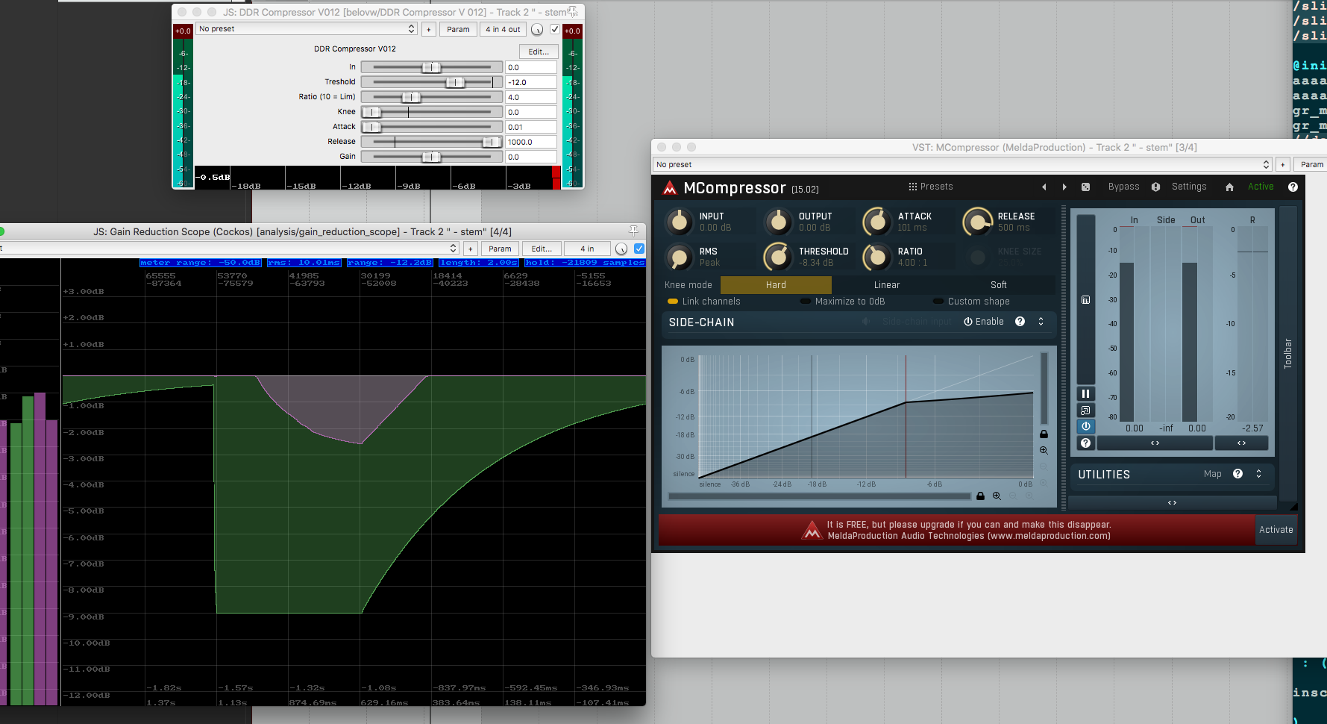
Task: Click the 4 in routing button
Action: (587, 249)
